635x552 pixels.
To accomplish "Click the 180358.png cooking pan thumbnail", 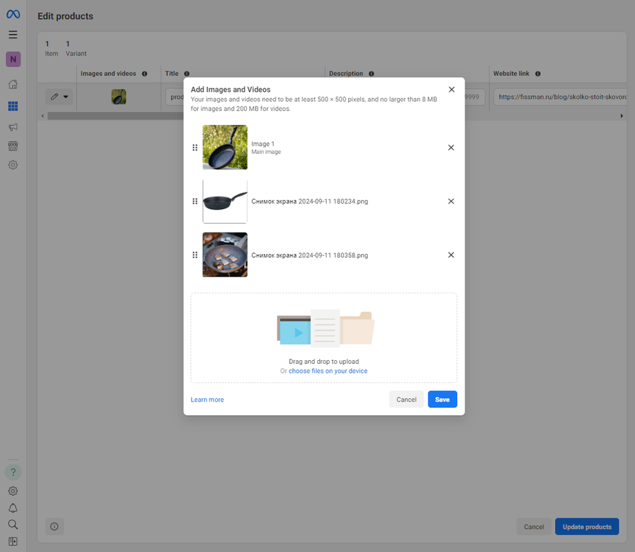I will point(225,255).
